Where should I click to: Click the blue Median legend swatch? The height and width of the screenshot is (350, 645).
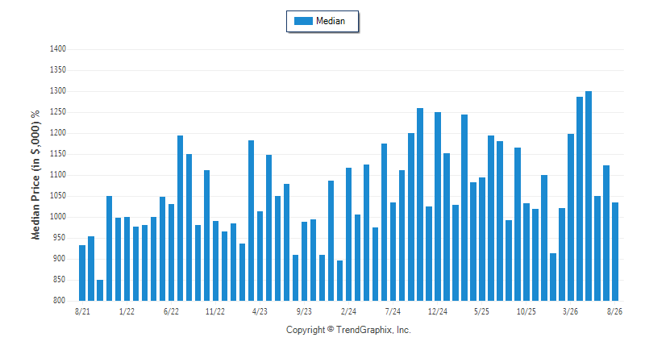303,21
